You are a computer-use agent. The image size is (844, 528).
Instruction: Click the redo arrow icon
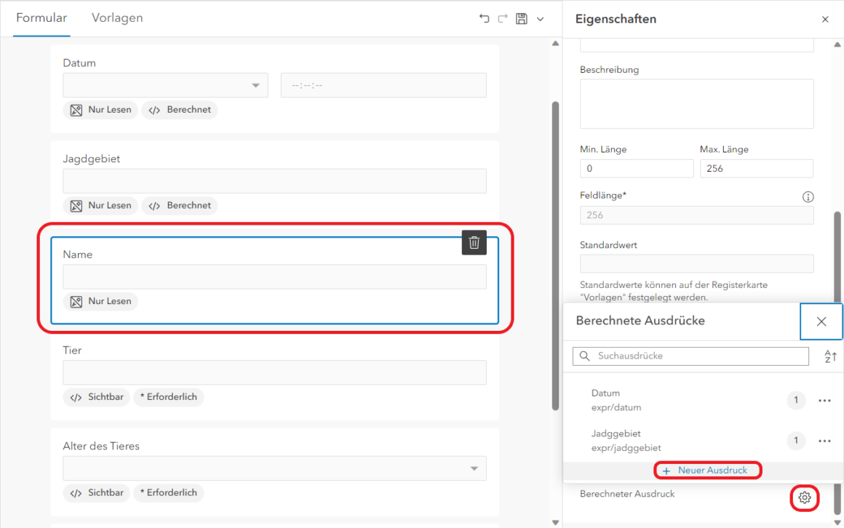503,18
